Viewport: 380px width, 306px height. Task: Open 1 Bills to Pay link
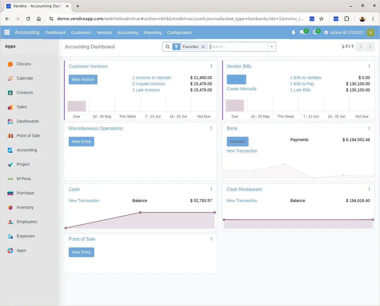(302, 84)
